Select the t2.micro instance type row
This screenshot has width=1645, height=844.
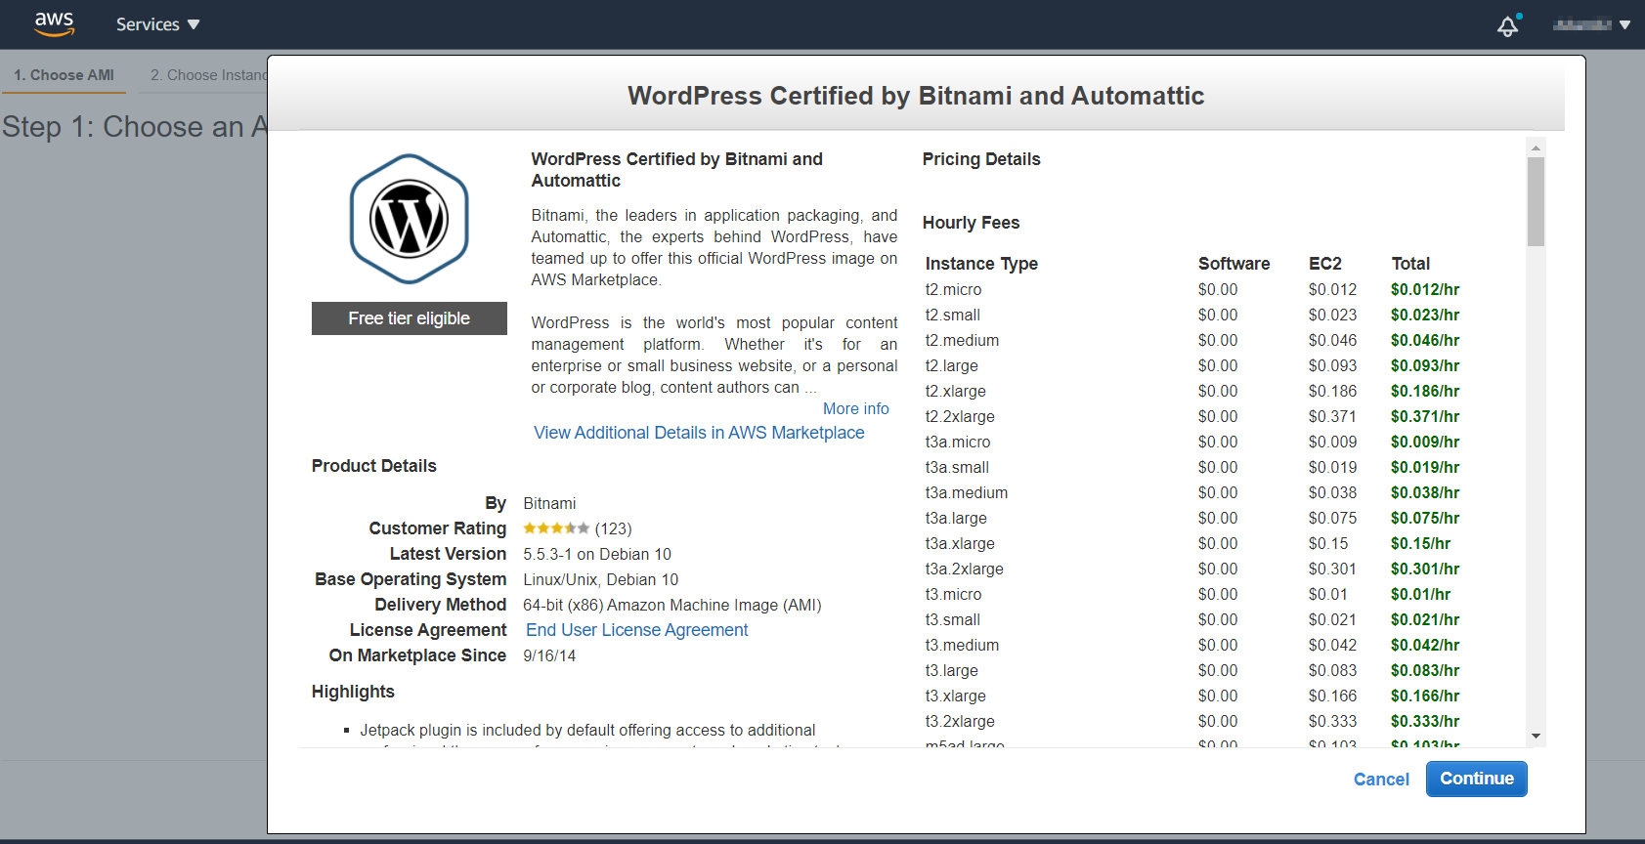[1192, 289]
